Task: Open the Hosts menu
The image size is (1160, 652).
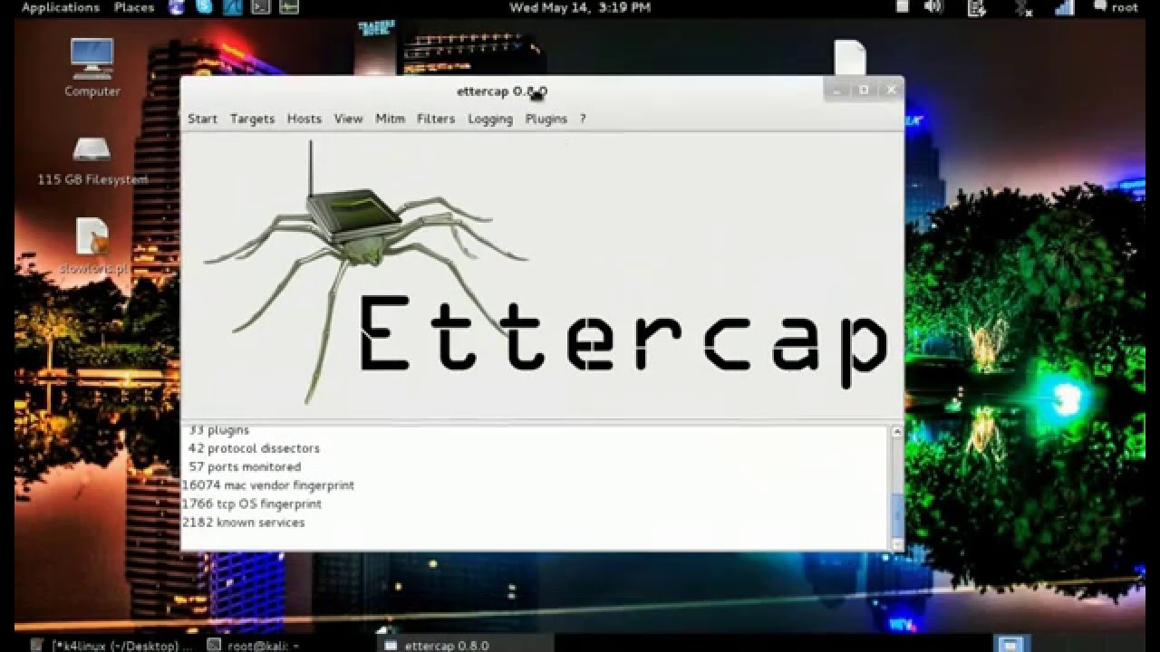Action: click(304, 119)
